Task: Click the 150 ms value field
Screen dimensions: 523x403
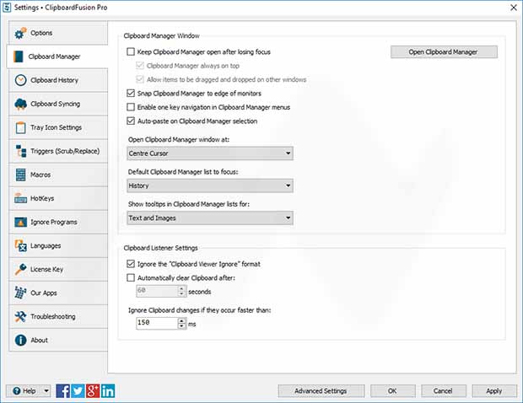Action: 157,323
